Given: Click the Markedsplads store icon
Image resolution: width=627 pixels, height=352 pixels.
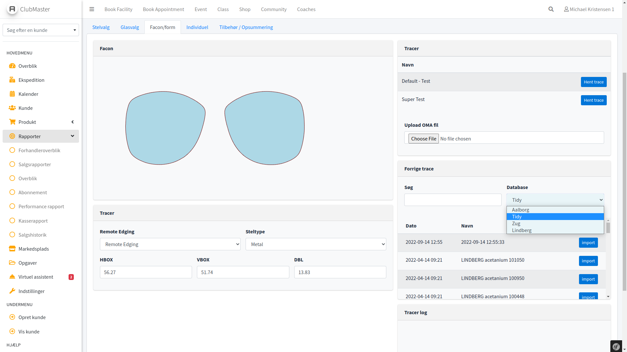Looking at the screenshot, I should 12,249.
